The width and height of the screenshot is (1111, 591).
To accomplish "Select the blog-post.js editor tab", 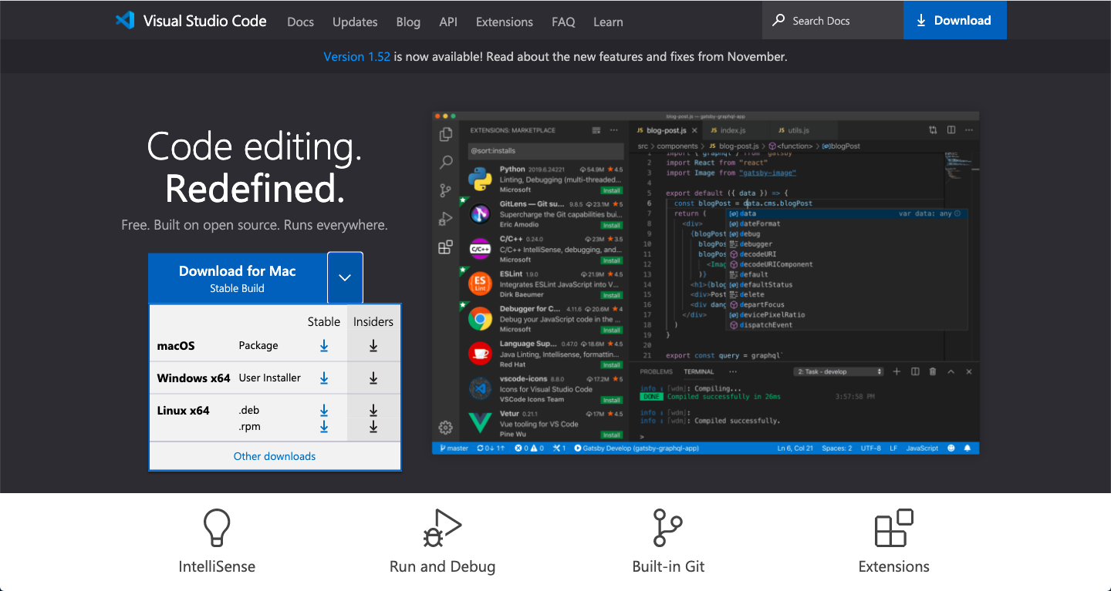I will coord(667,130).
